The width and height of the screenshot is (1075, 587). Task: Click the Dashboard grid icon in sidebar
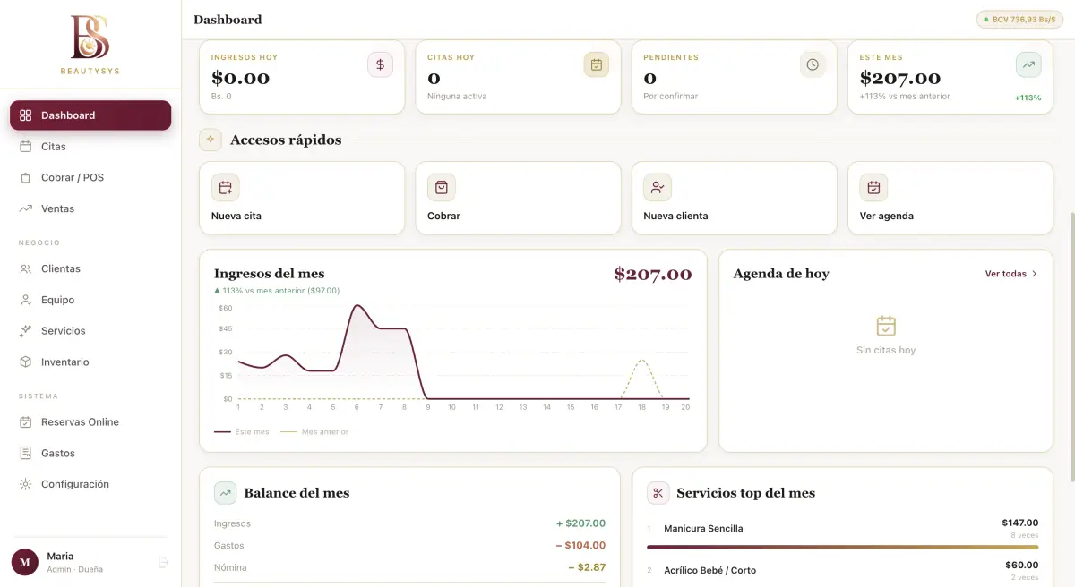[25, 115]
